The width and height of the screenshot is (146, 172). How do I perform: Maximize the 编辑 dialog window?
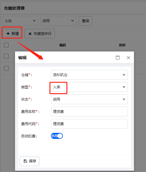coord(118,58)
